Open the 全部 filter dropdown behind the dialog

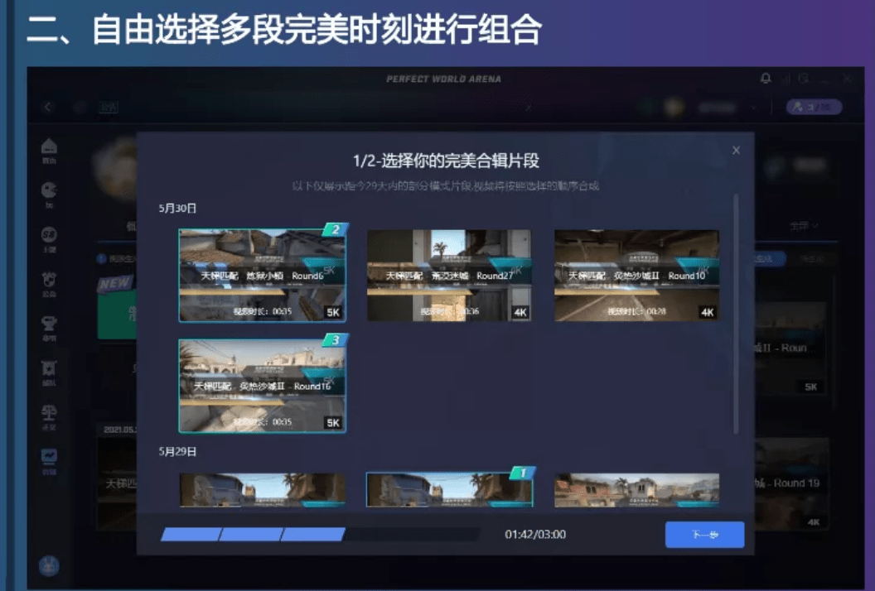[x=804, y=226]
